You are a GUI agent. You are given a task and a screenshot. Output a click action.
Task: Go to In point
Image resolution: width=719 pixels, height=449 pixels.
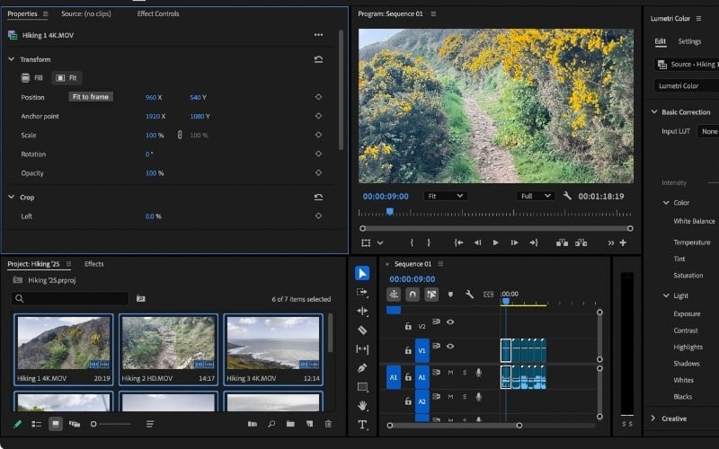458,242
